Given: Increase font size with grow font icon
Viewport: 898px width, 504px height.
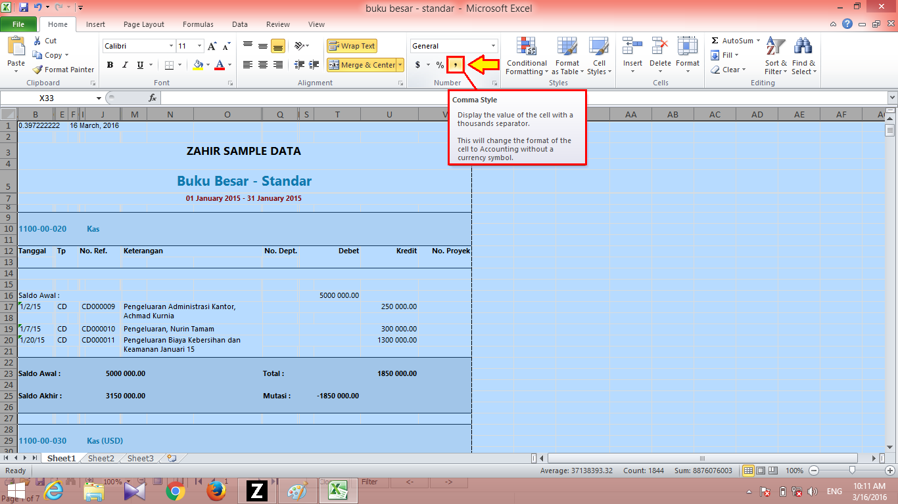Looking at the screenshot, I should point(212,46).
